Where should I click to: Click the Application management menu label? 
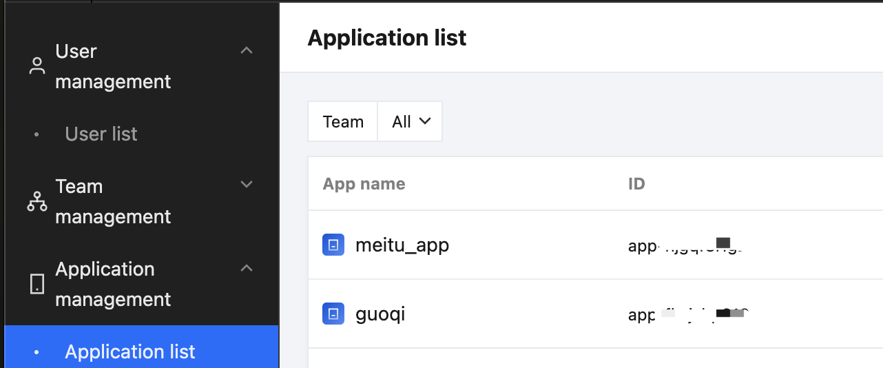[x=113, y=284]
